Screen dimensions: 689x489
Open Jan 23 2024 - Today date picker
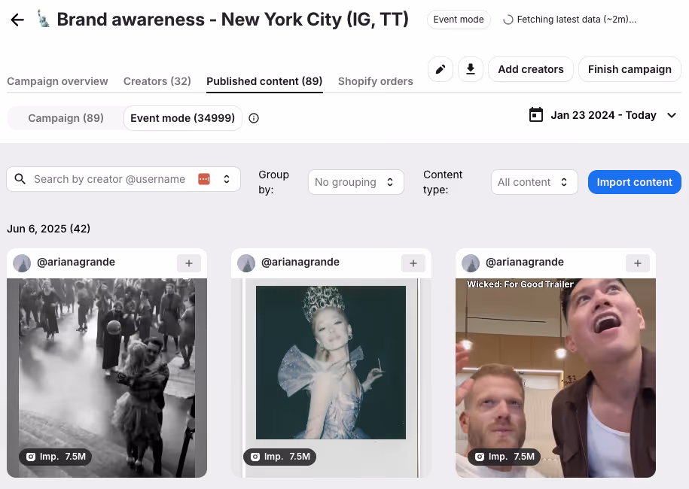coord(603,115)
